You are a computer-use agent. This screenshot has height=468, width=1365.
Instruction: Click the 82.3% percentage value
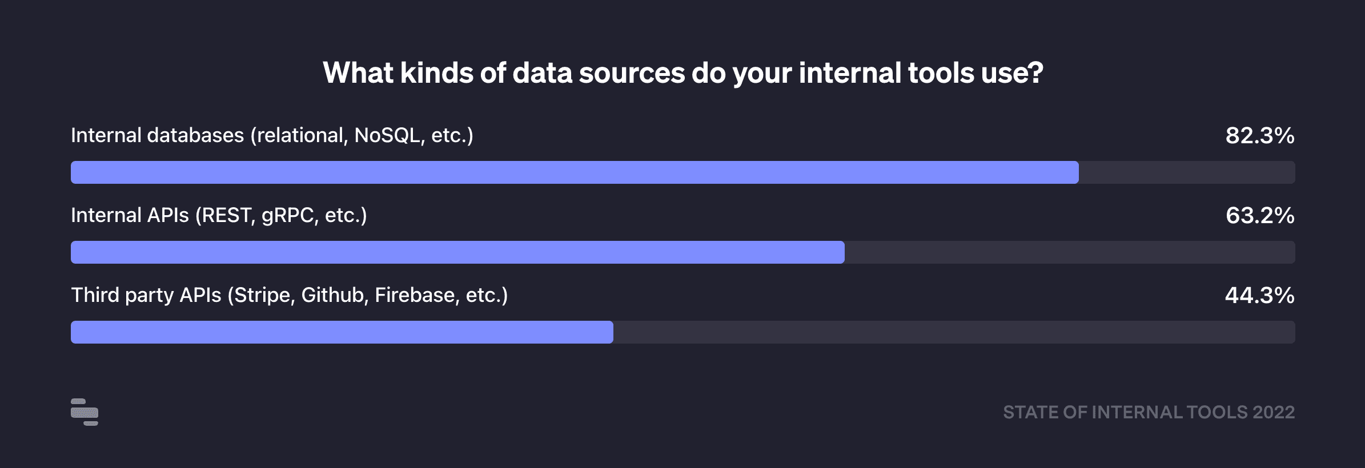1259,136
